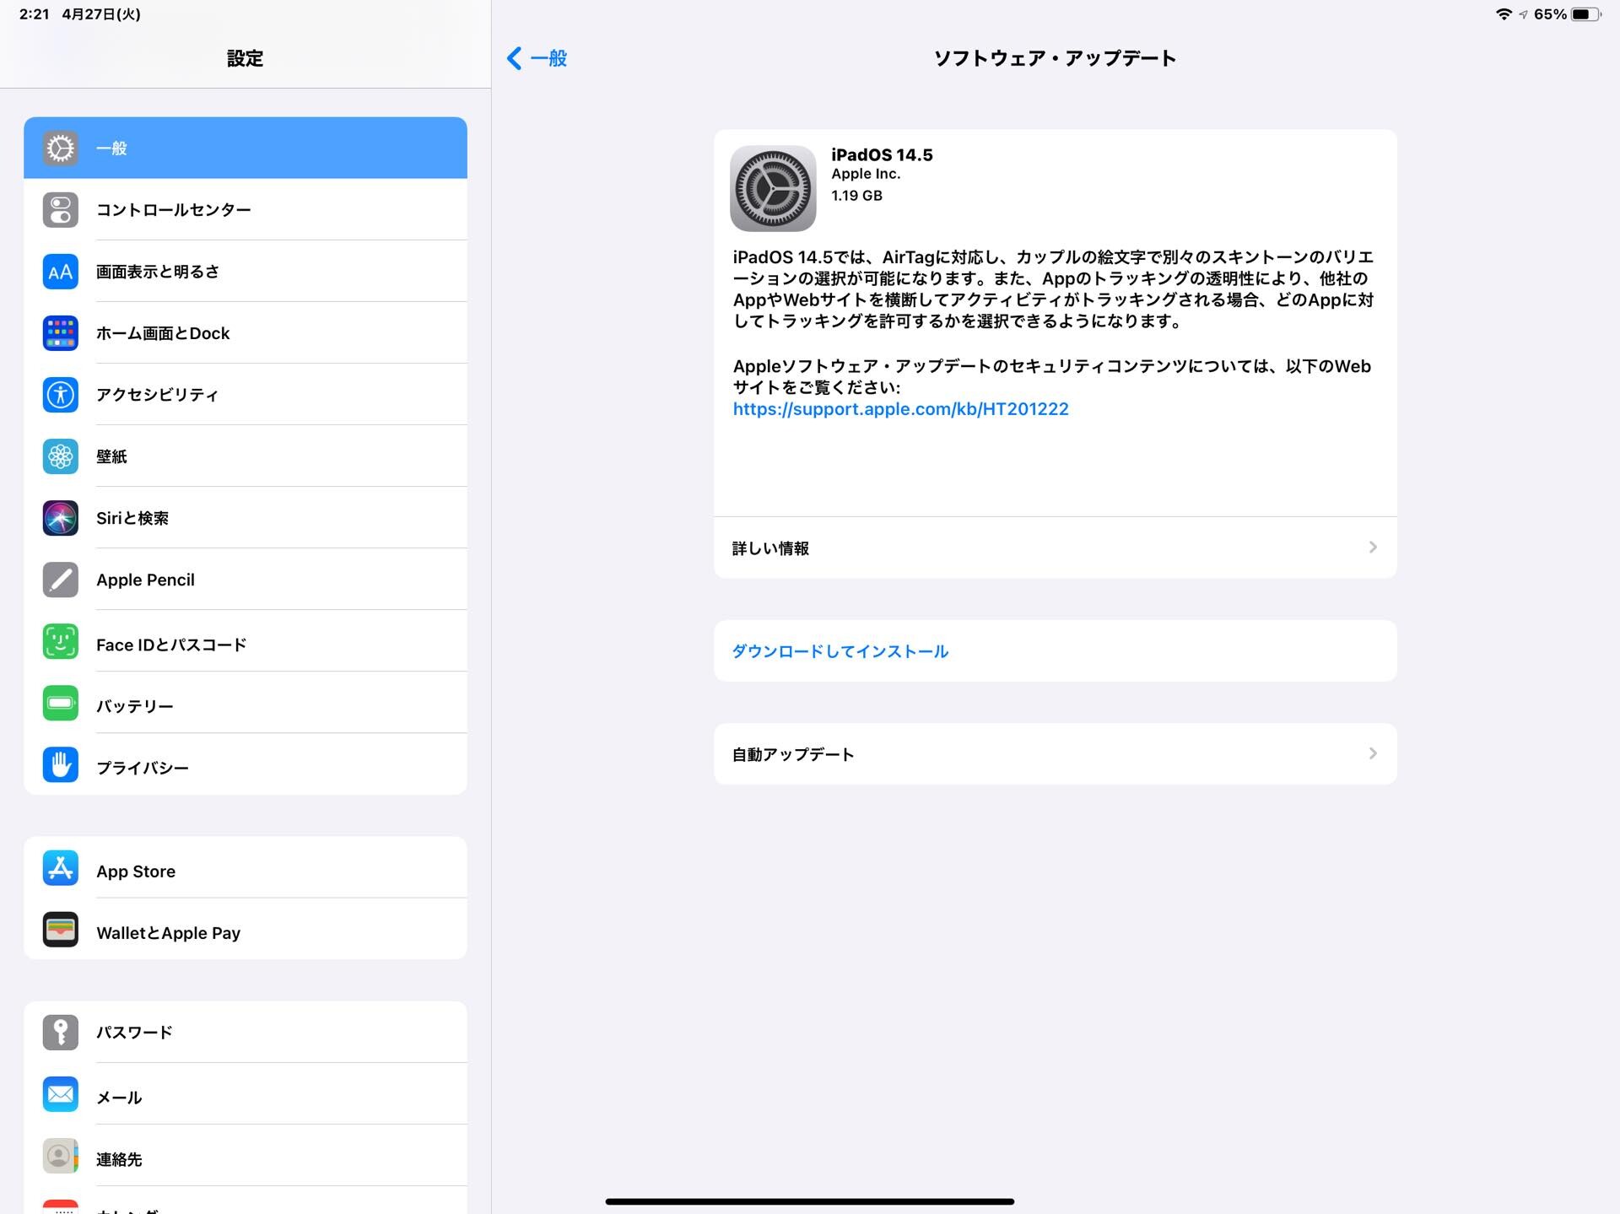1620x1214 pixels.
Task: Tap the location arrow status icon
Action: pyautogui.click(x=1523, y=14)
